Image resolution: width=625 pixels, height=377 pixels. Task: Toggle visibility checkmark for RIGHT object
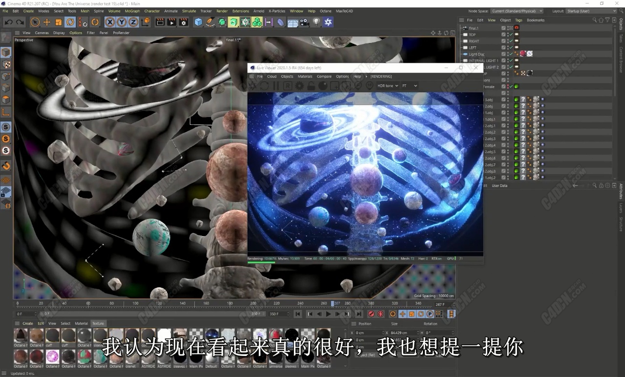511,41
